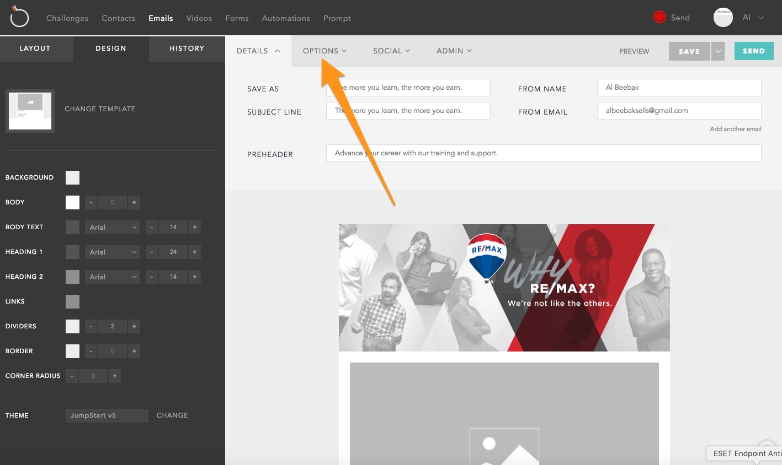Click the From Name field

(x=679, y=88)
